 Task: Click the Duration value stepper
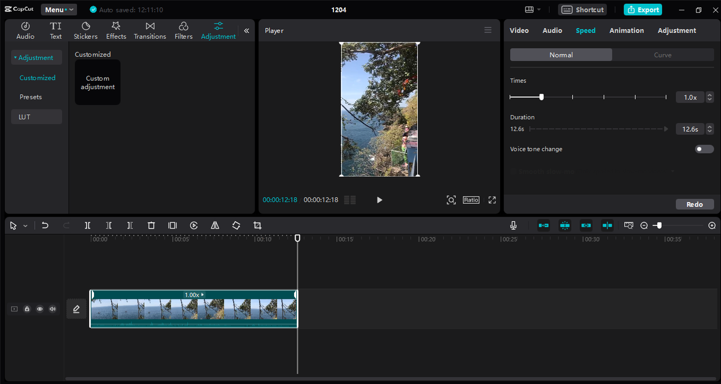(x=710, y=129)
